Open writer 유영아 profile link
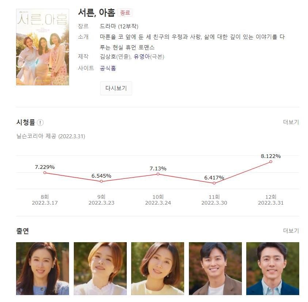The height and width of the screenshot is (302, 308). pos(142,57)
